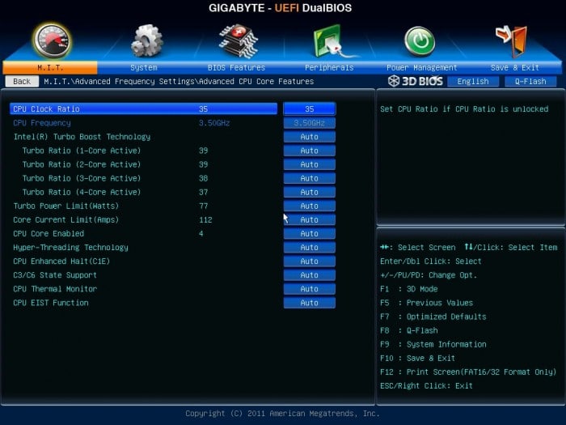The image size is (566, 425).
Task: Open CPU Core Enabled Auto option
Action: pos(310,233)
